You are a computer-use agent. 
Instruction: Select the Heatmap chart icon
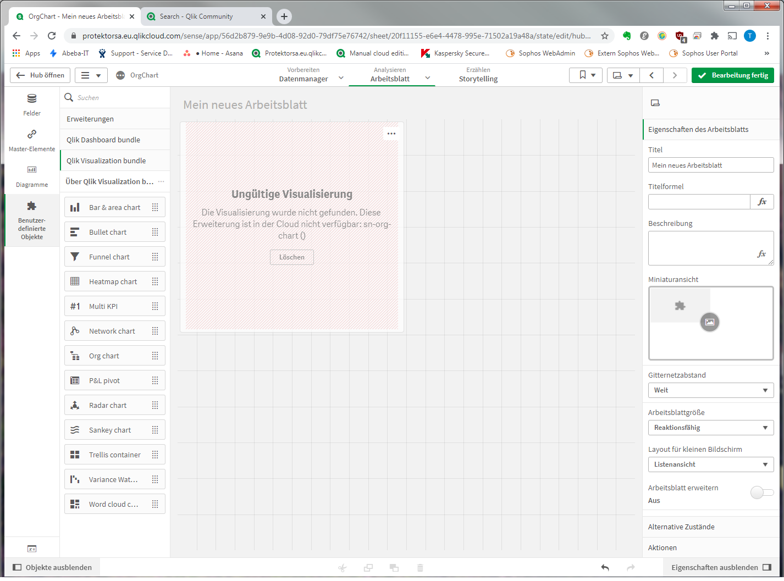pos(75,281)
